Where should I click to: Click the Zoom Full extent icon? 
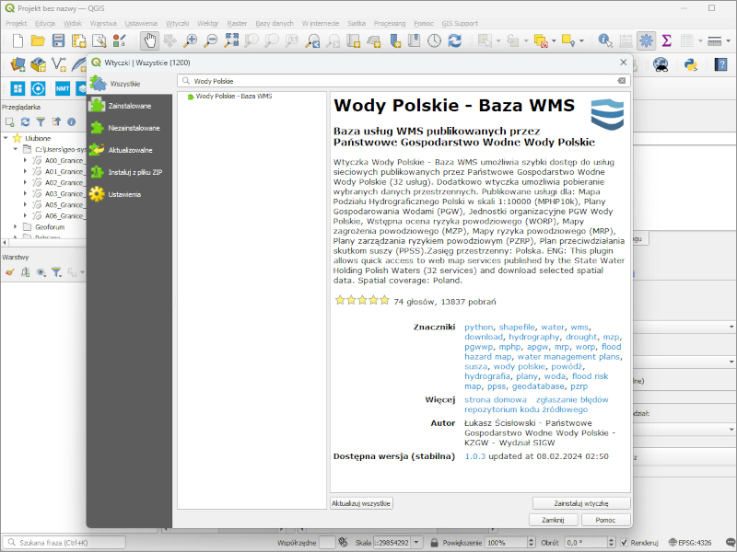(231, 40)
